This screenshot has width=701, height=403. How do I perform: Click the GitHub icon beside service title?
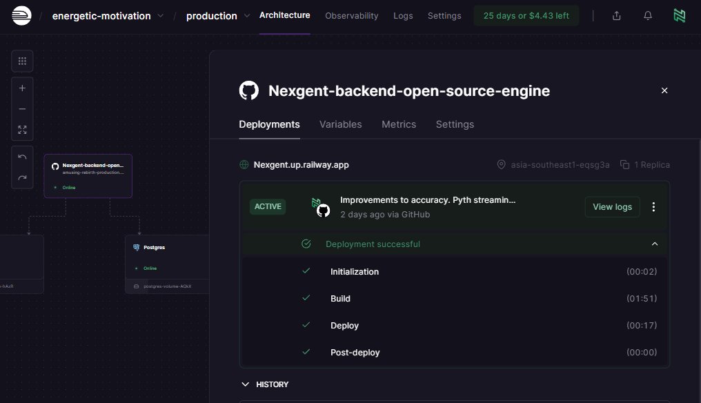coord(248,90)
